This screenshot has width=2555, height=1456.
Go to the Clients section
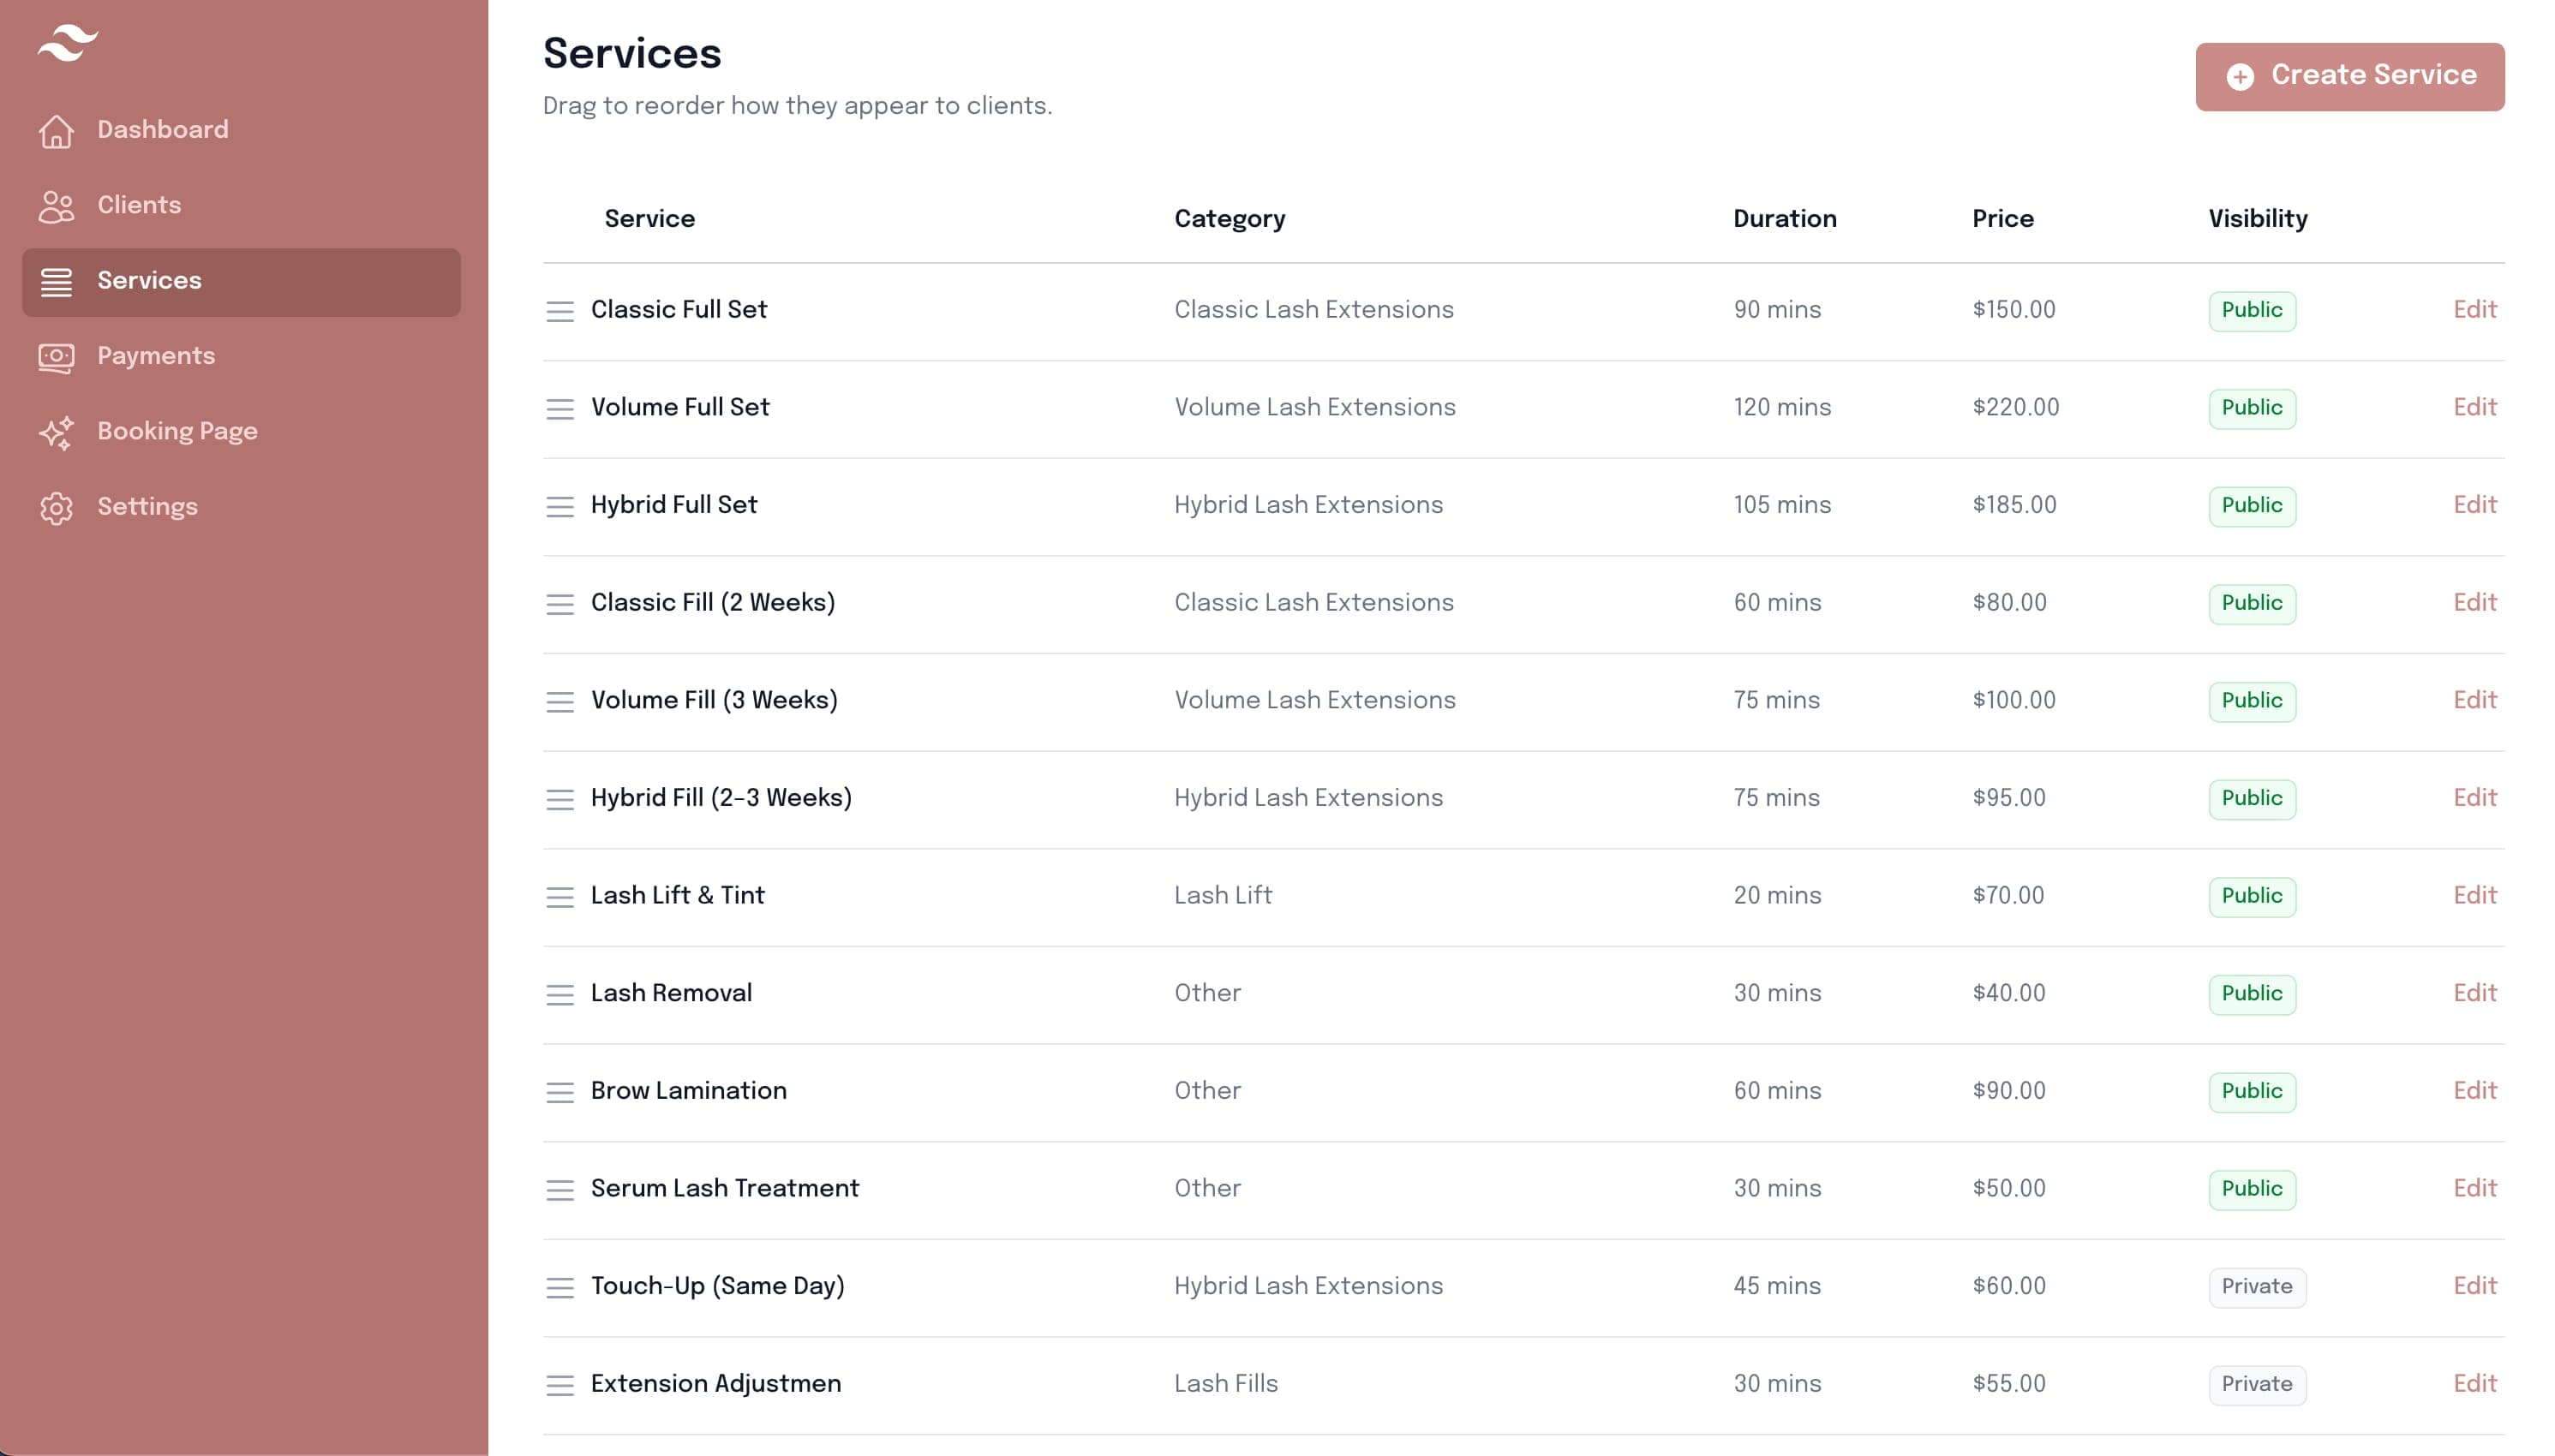tap(139, 206)
